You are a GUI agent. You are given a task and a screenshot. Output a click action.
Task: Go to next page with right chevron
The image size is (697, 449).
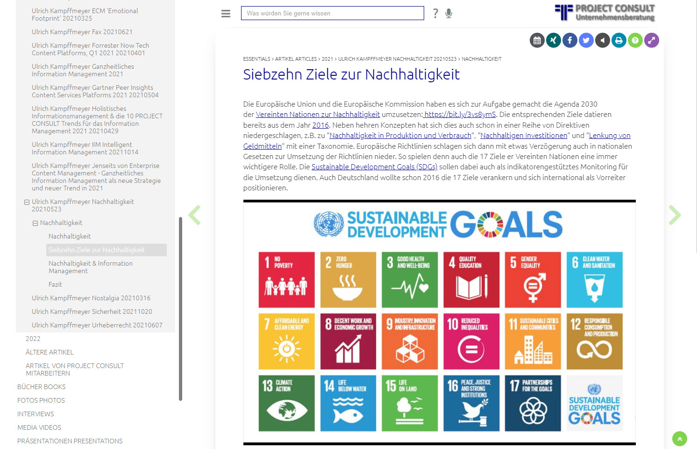[675, 215]
